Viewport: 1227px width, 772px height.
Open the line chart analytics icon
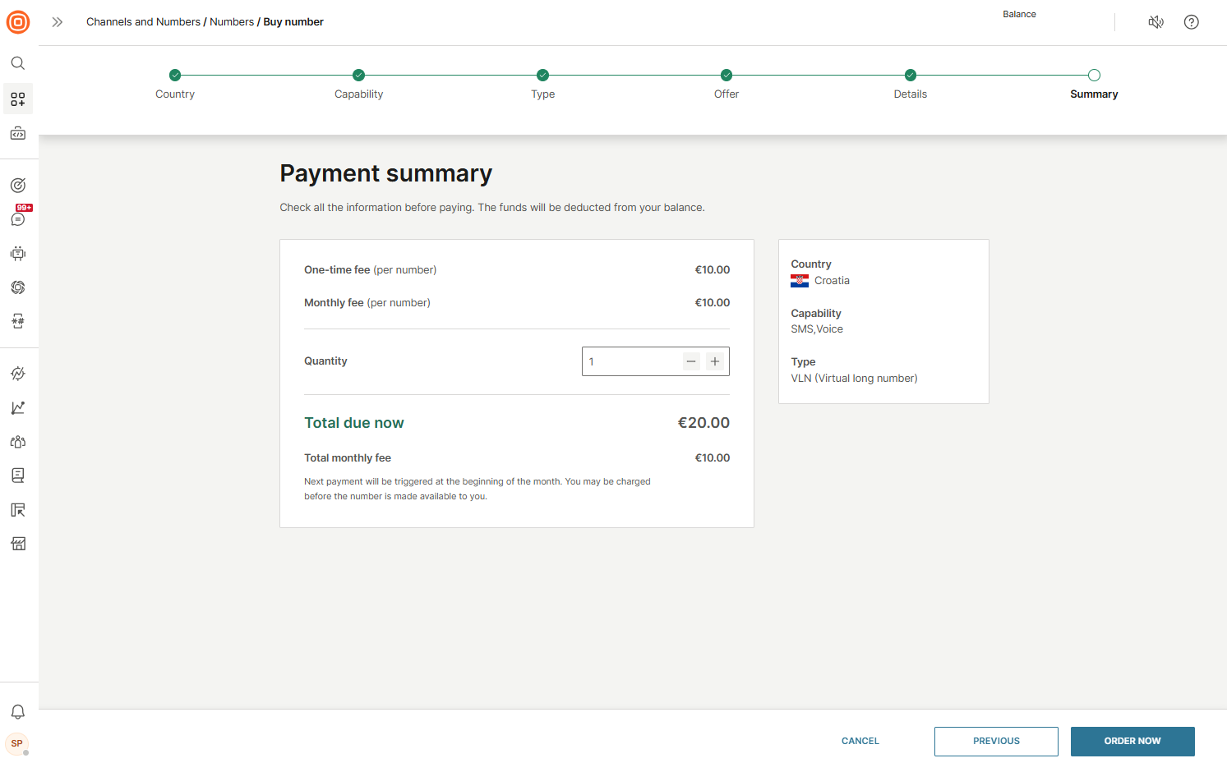point(18,408)
